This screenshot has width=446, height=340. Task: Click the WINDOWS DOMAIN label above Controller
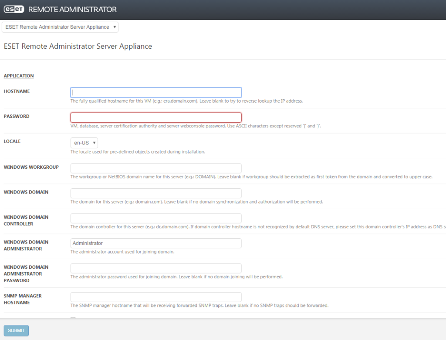(26, 192)
